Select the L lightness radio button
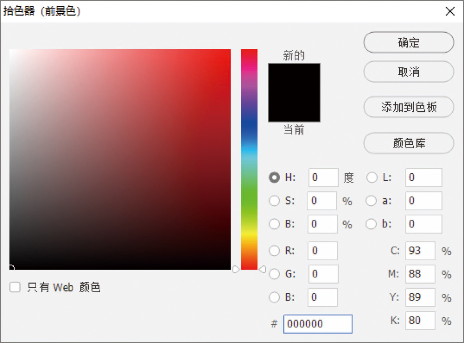 [x=372, y=178]
